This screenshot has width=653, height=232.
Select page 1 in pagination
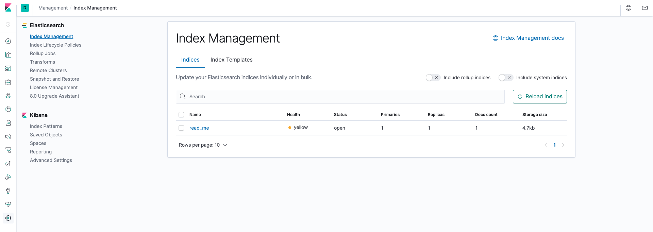click(554, 145)
